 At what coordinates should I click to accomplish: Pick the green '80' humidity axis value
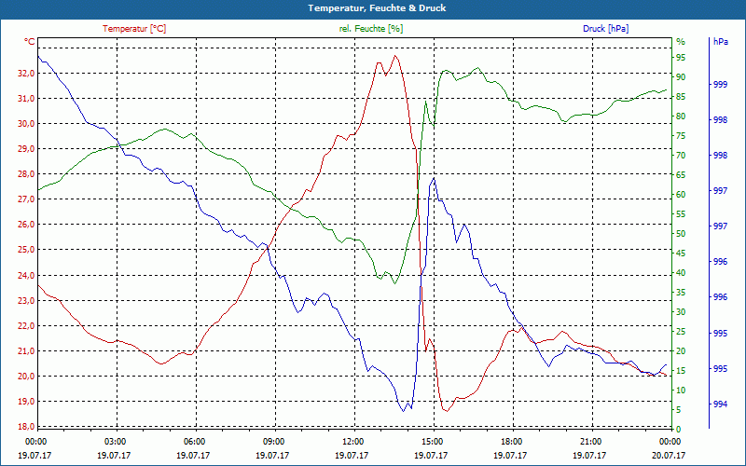pyautogui.click(x=681, y=116)
